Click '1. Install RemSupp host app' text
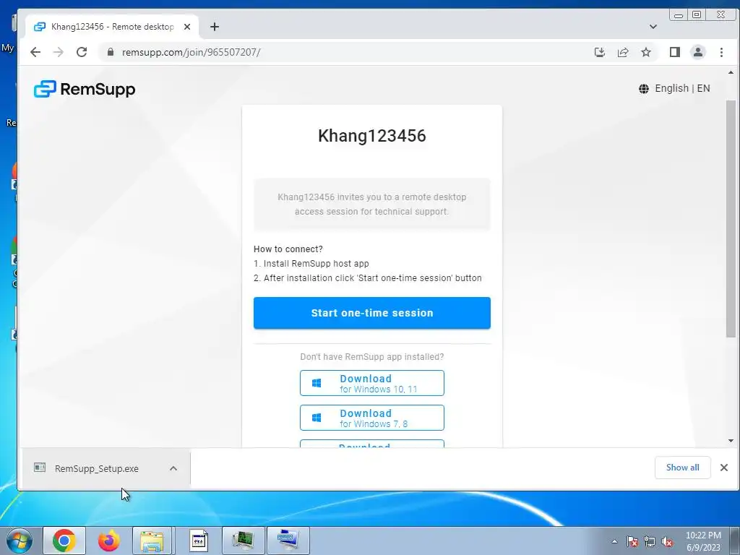Screen dimensions: 740x555 [311, 263]
